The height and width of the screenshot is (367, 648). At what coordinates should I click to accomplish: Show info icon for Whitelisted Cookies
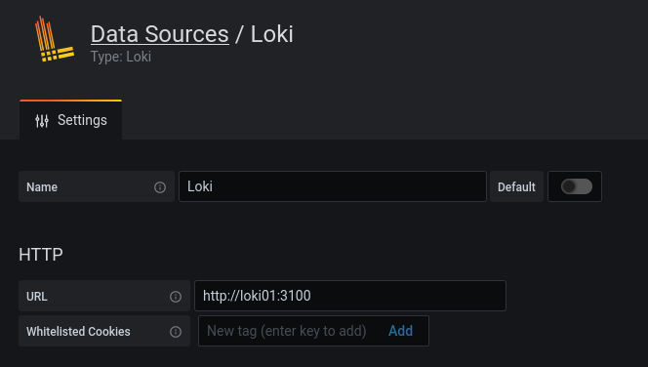tap(176, 332)
